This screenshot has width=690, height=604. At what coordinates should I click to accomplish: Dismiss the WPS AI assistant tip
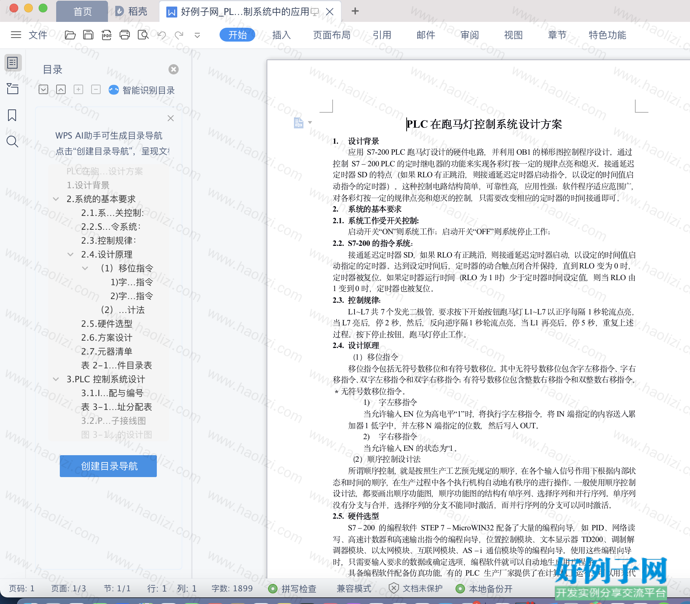point(171,118)
